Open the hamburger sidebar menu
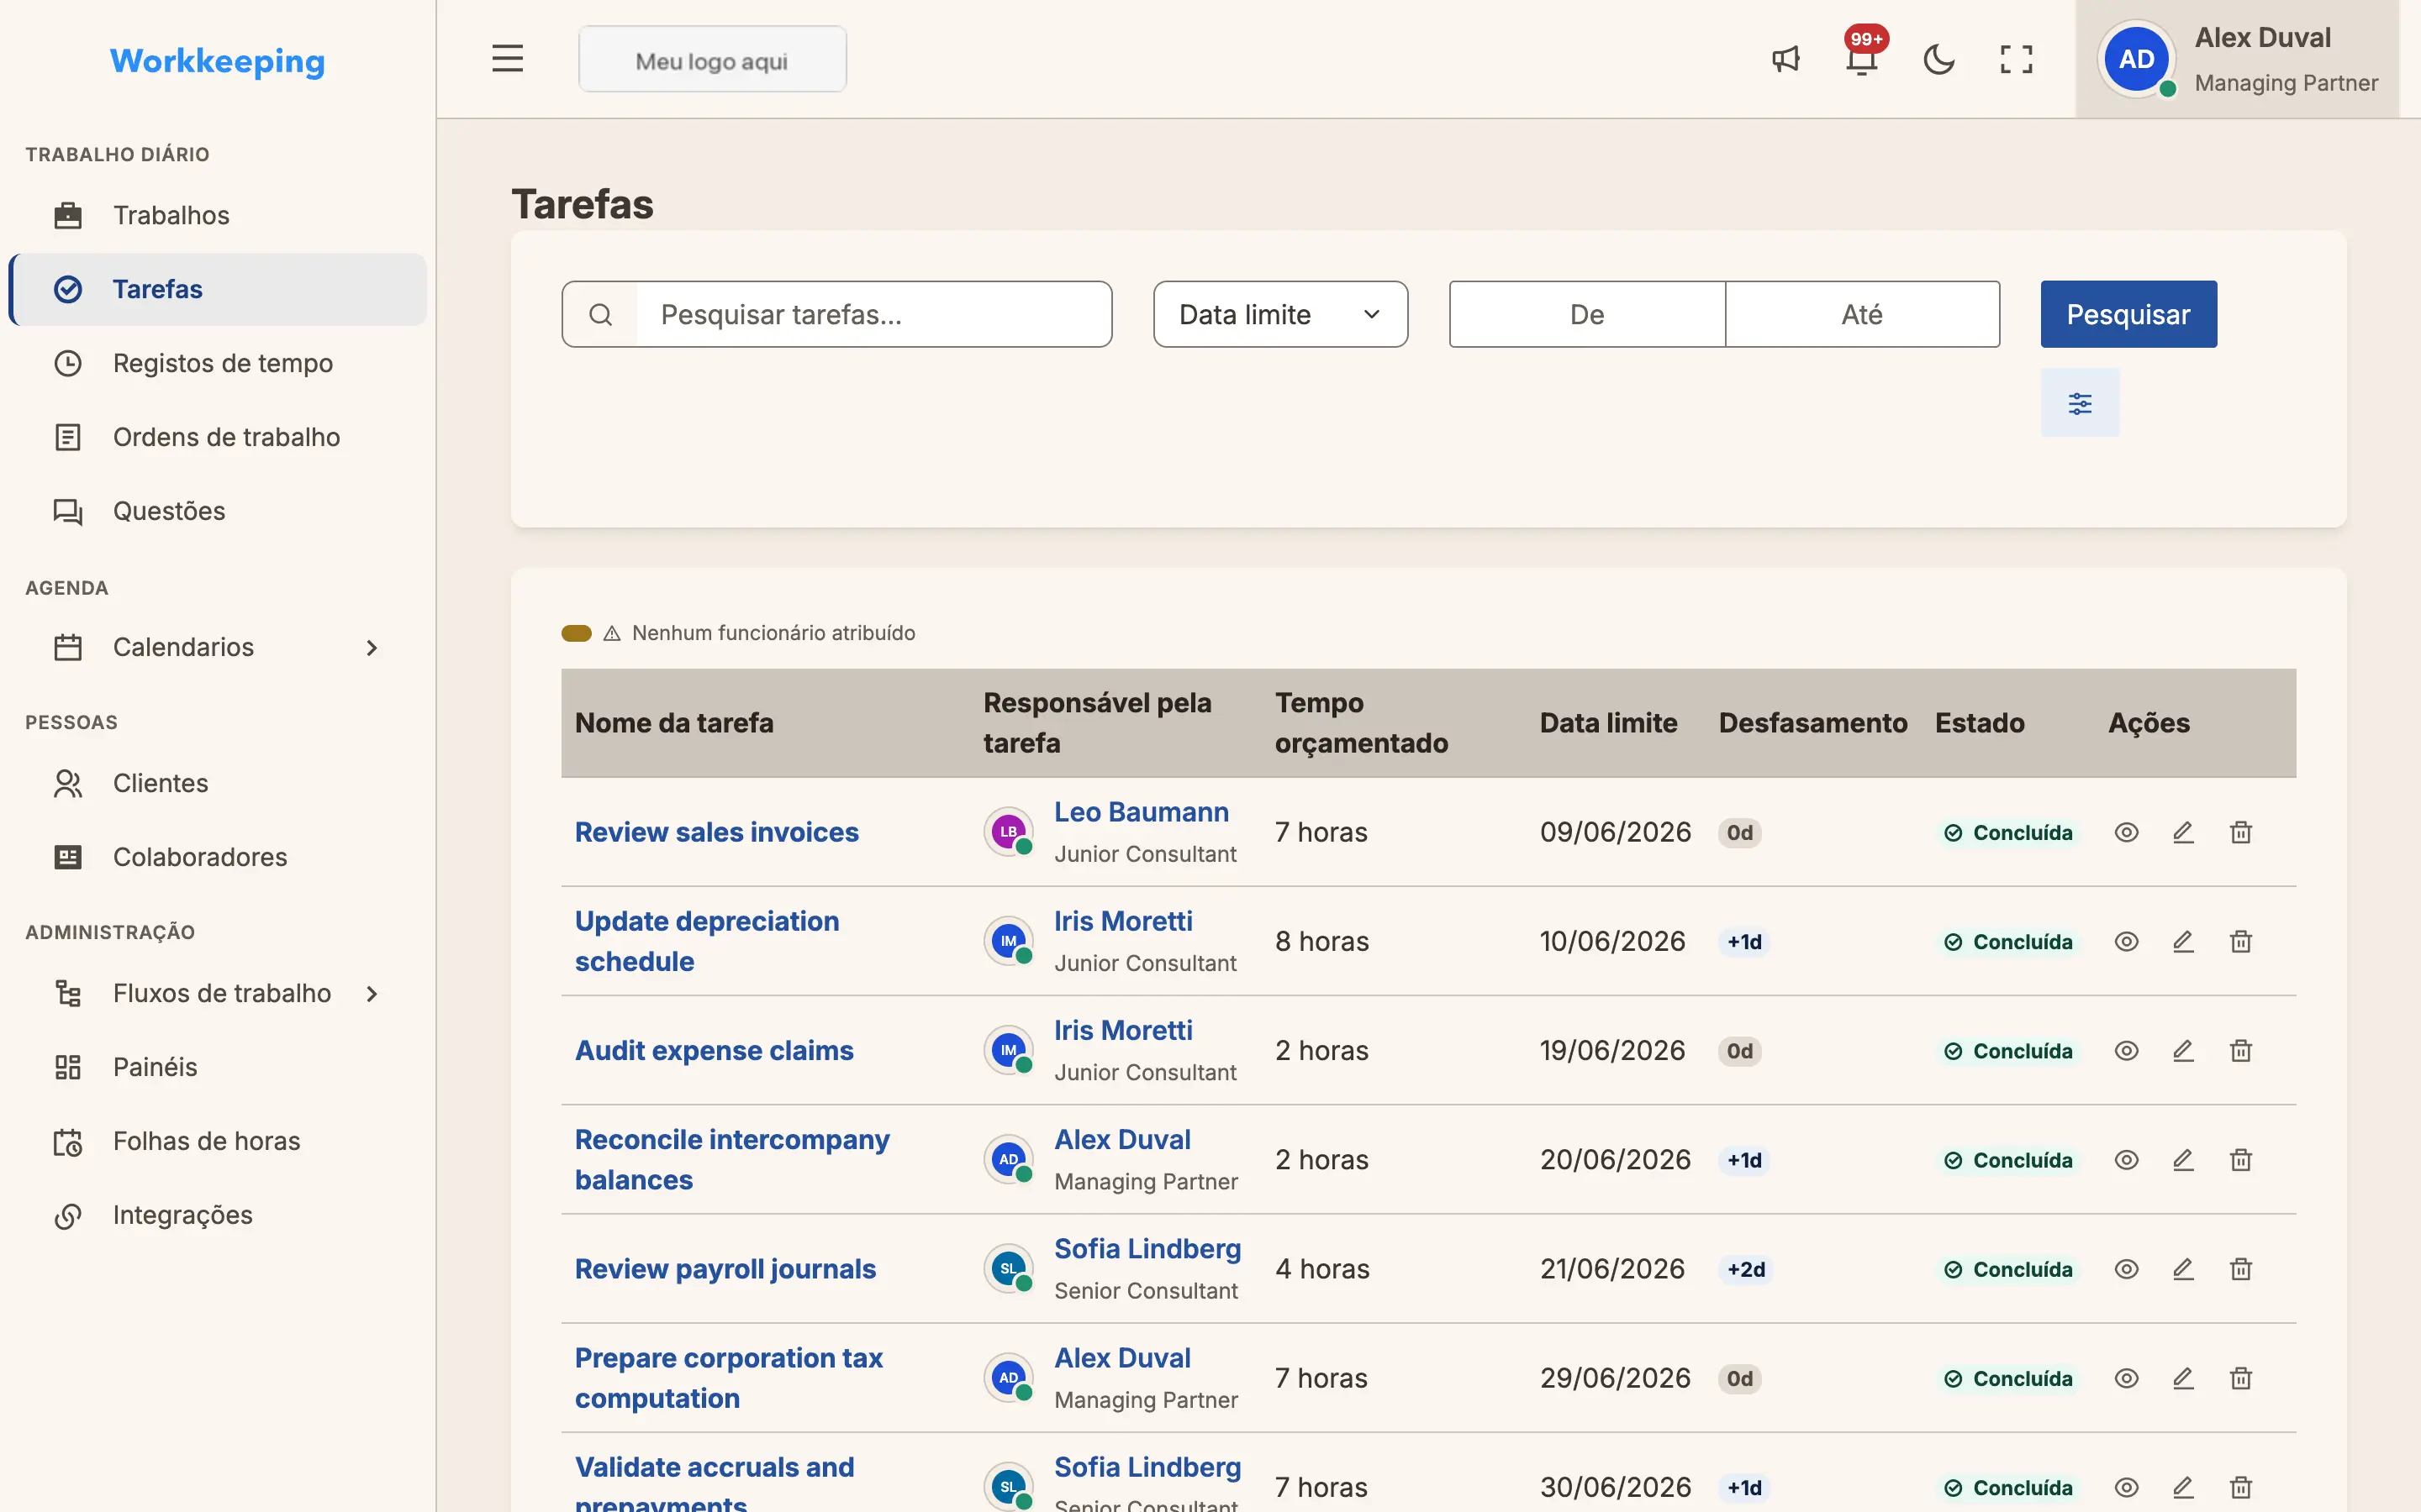Viewport: 2421px width, 1512px height. [507, 59]
